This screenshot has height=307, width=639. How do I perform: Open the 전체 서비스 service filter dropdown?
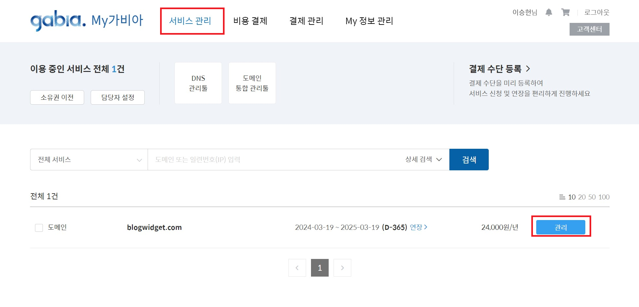tap(88, 159)
